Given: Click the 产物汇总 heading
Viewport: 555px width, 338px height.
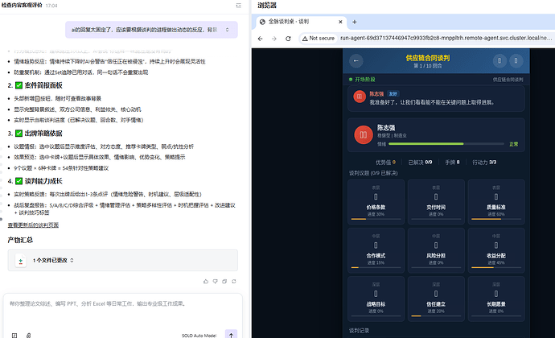Looking at the screenshot, I should click(x=20, y=240).
